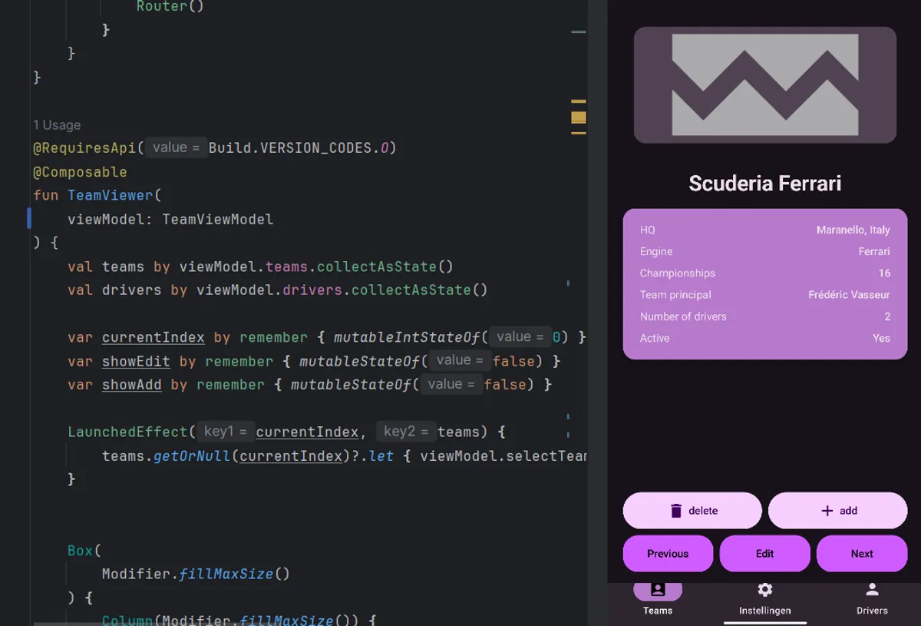
Task: Open the "1 Usage" code hint
Action: point(57,125)
